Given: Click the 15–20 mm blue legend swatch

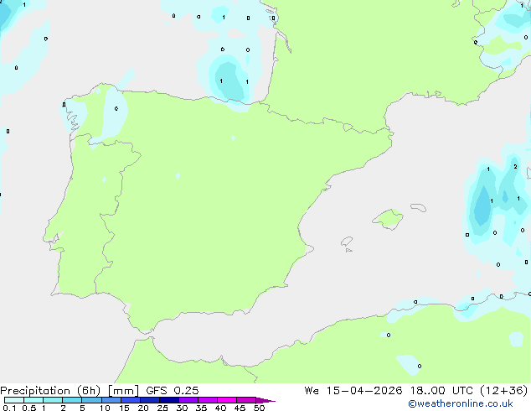Looking at the screenshot, I should [x=131, y=400].
